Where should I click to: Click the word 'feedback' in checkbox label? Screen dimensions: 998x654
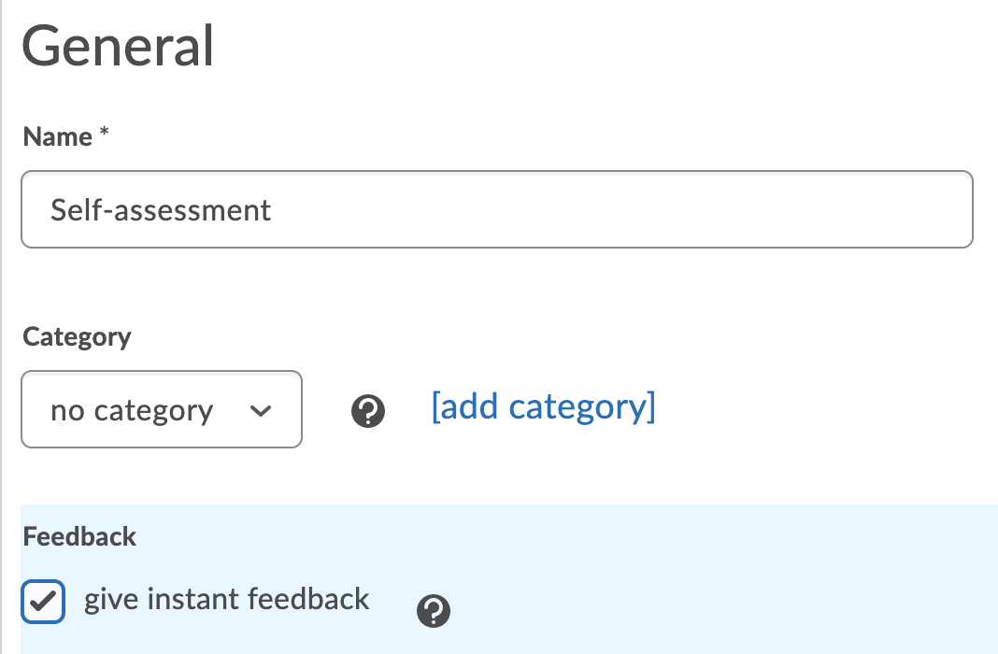pyautogui.click(x=314, y=599)
